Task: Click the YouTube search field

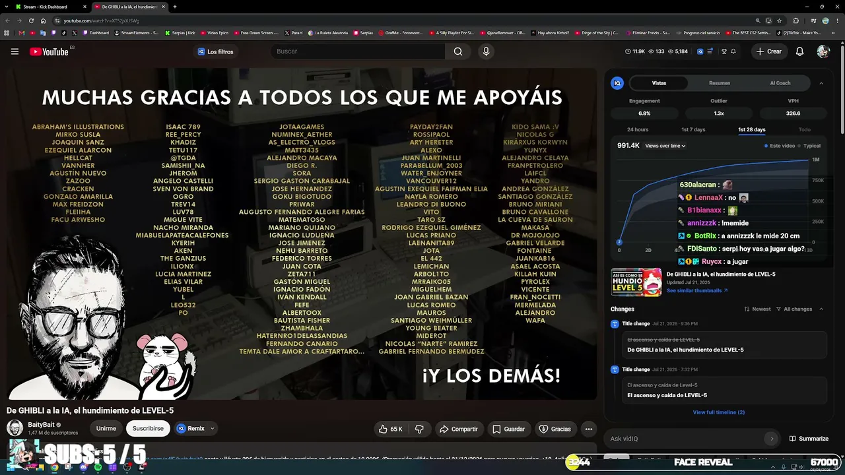Action: tap(358, 51)
